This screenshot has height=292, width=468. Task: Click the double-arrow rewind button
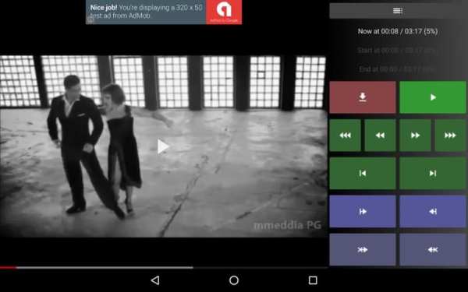point(381,135)
